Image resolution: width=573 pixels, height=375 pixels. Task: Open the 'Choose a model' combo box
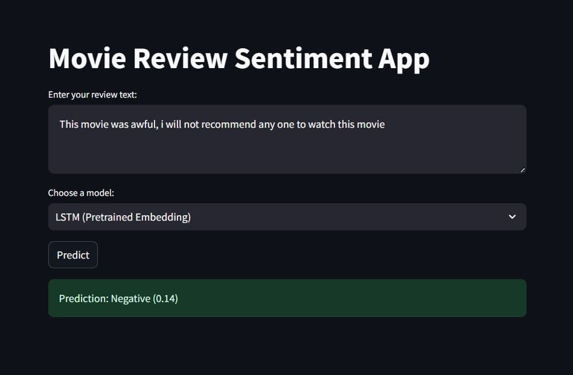point(287,216)
